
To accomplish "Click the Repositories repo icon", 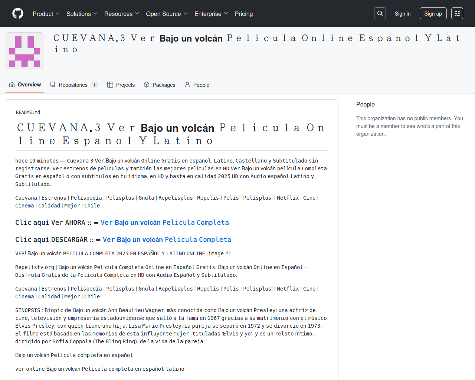I will pyautogui.click(x=53, y=85).
